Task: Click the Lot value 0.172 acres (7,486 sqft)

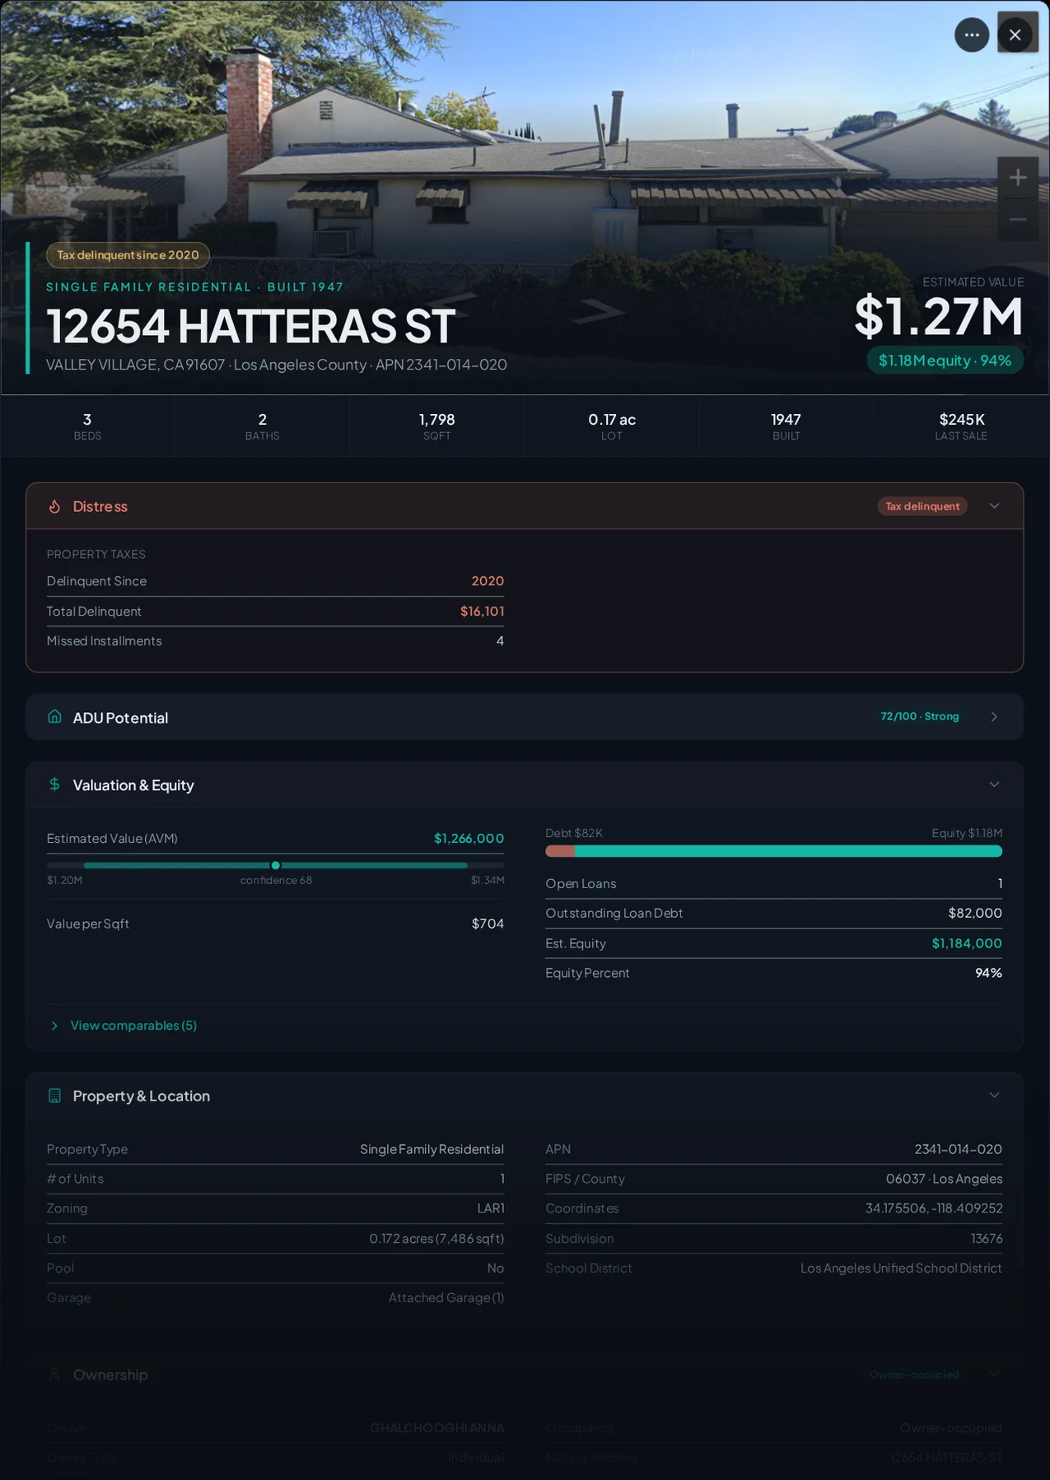Action: 436,1239
